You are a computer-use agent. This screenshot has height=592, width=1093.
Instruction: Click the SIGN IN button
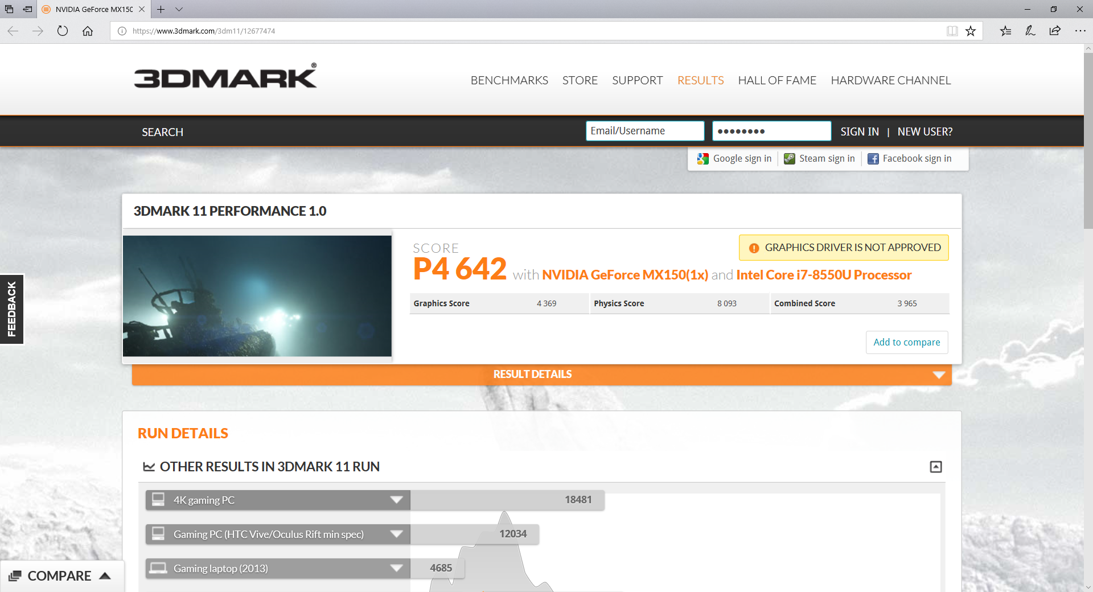pyautogui.click(x=860, y=131)
